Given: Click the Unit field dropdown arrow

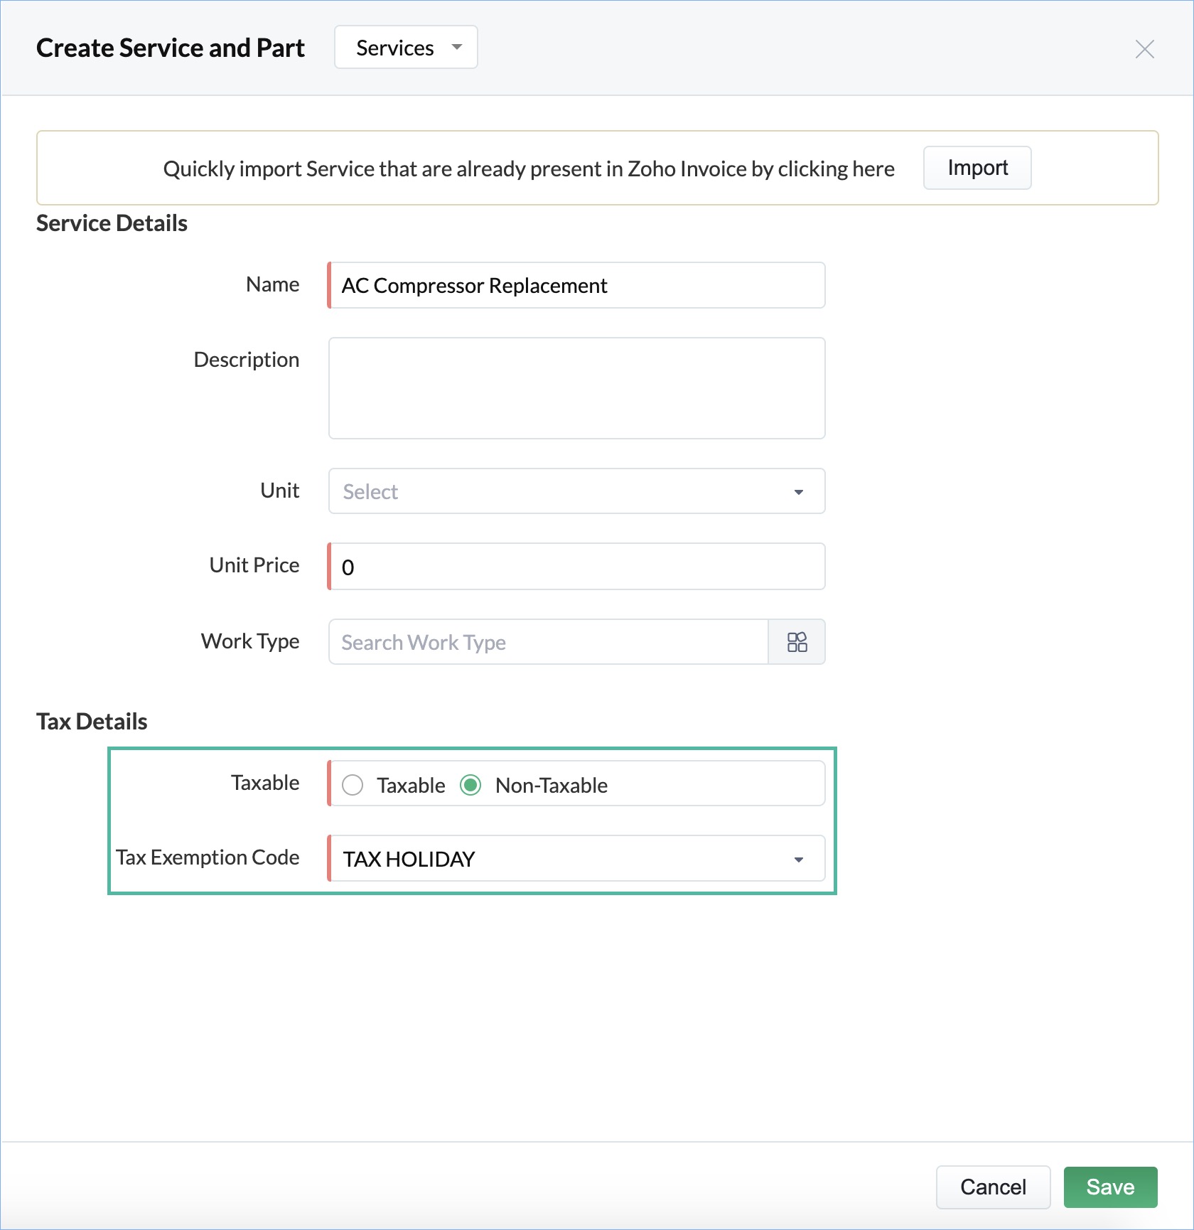Looking at the screenshot, I should [799, 492].
